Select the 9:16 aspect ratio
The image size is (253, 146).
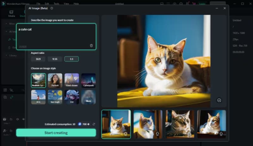[55, 59]
